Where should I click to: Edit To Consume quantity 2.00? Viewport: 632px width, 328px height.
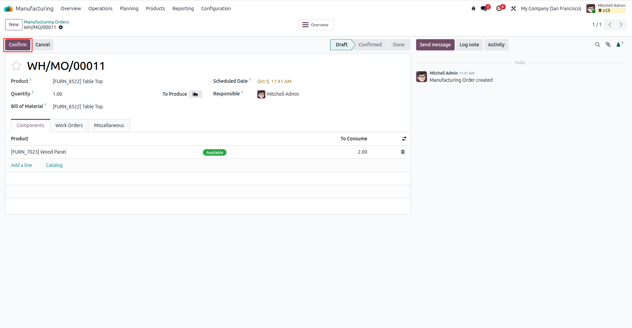coord(362,152)
